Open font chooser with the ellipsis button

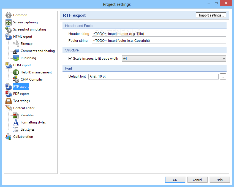click(223, 76)
